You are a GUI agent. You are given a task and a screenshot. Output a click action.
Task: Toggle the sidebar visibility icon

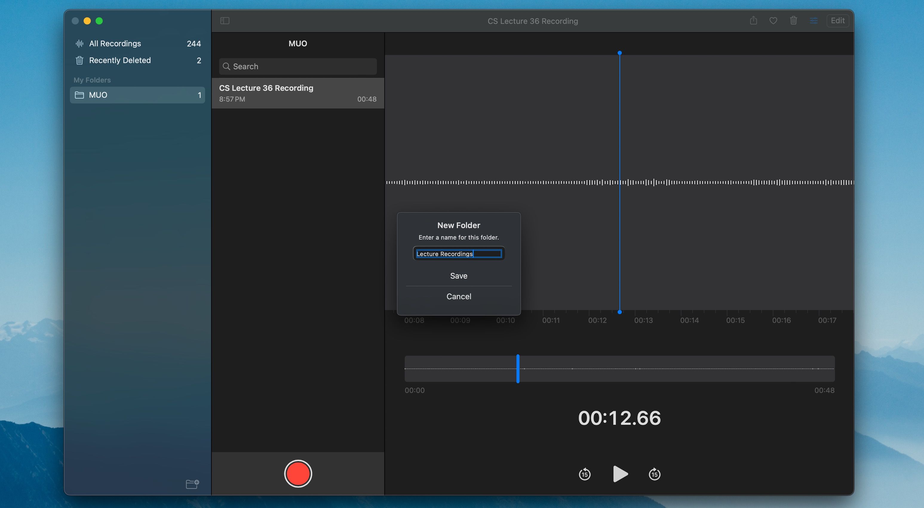[225, 21]
